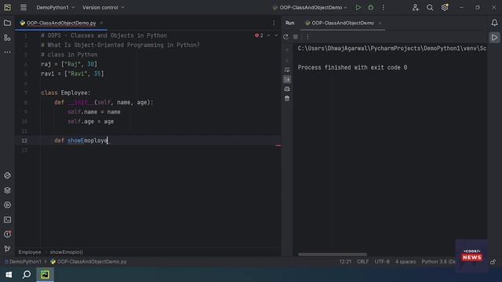Close OOP-ClassAndObjectDemo run tab

click(380, 23)
